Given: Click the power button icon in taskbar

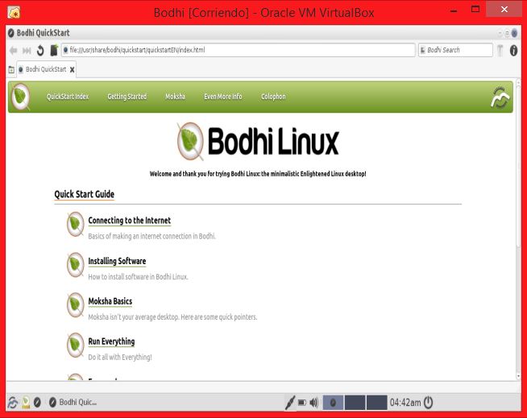Looking at the screenshot, I should point(429,402).
